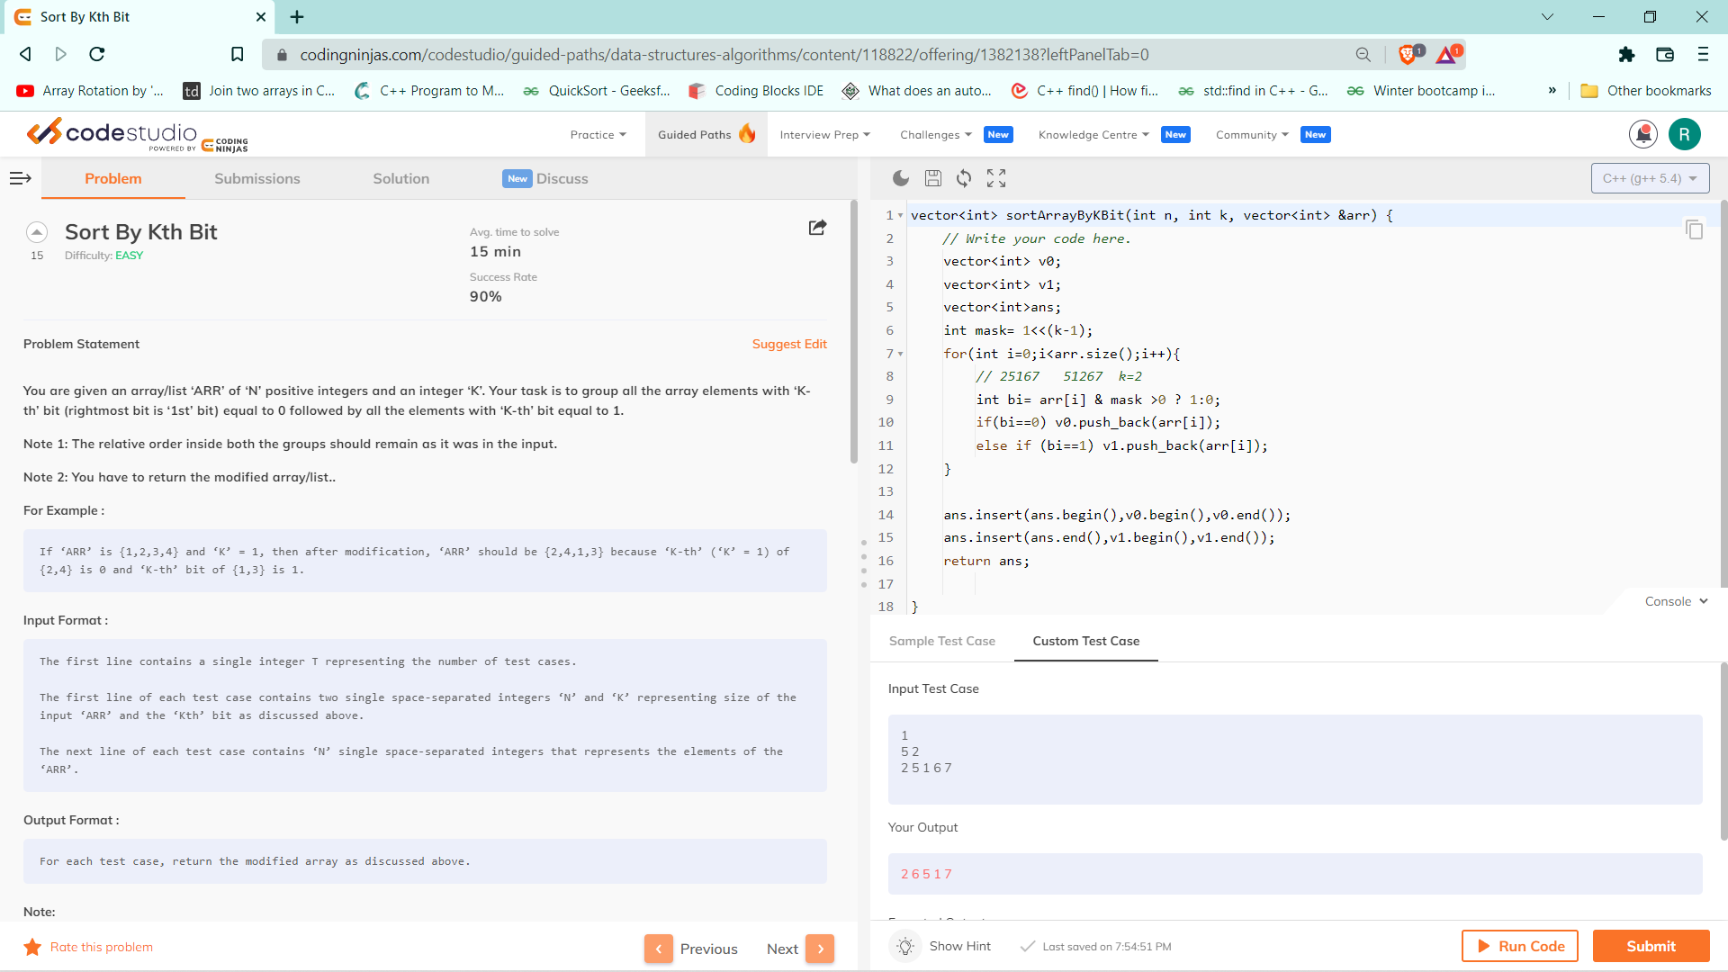Open the notifications bell icon
This screenshot has width=1728, height=972.
1642,134
